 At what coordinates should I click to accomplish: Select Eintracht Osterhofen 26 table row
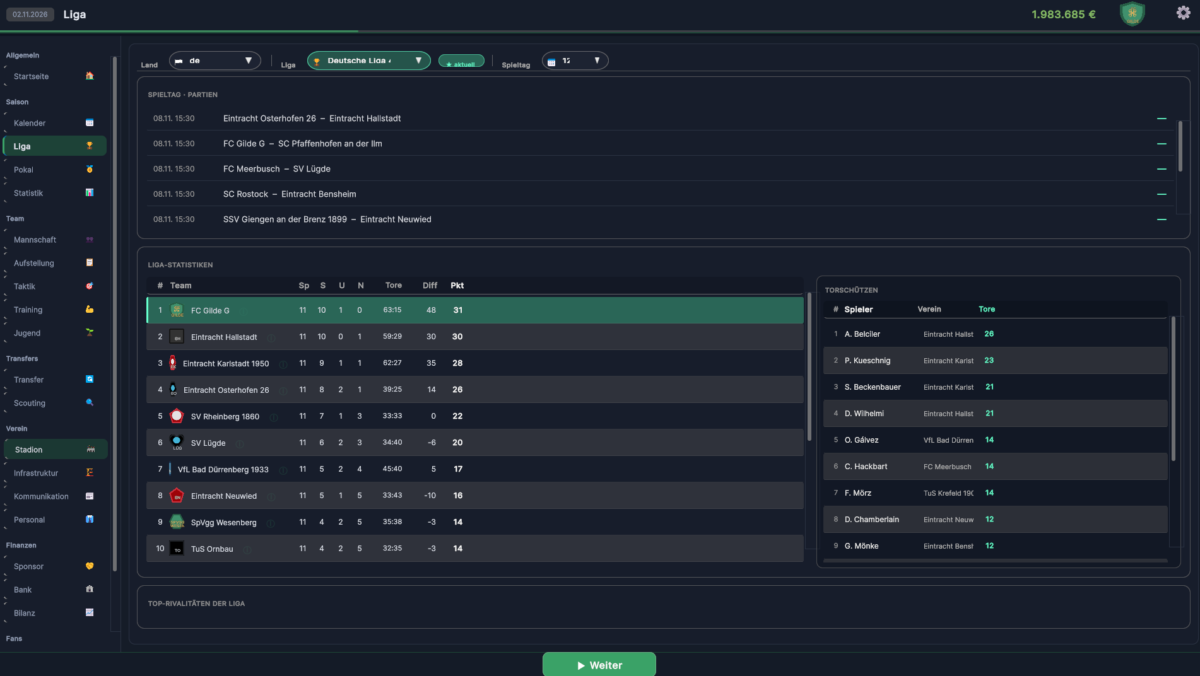coord(475,390)
